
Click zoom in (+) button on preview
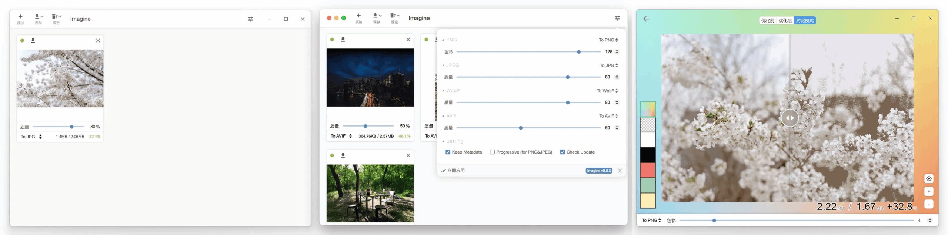pos(929,191)
